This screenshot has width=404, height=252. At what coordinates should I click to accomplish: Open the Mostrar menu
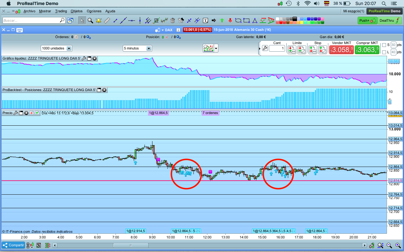(45, 11)
